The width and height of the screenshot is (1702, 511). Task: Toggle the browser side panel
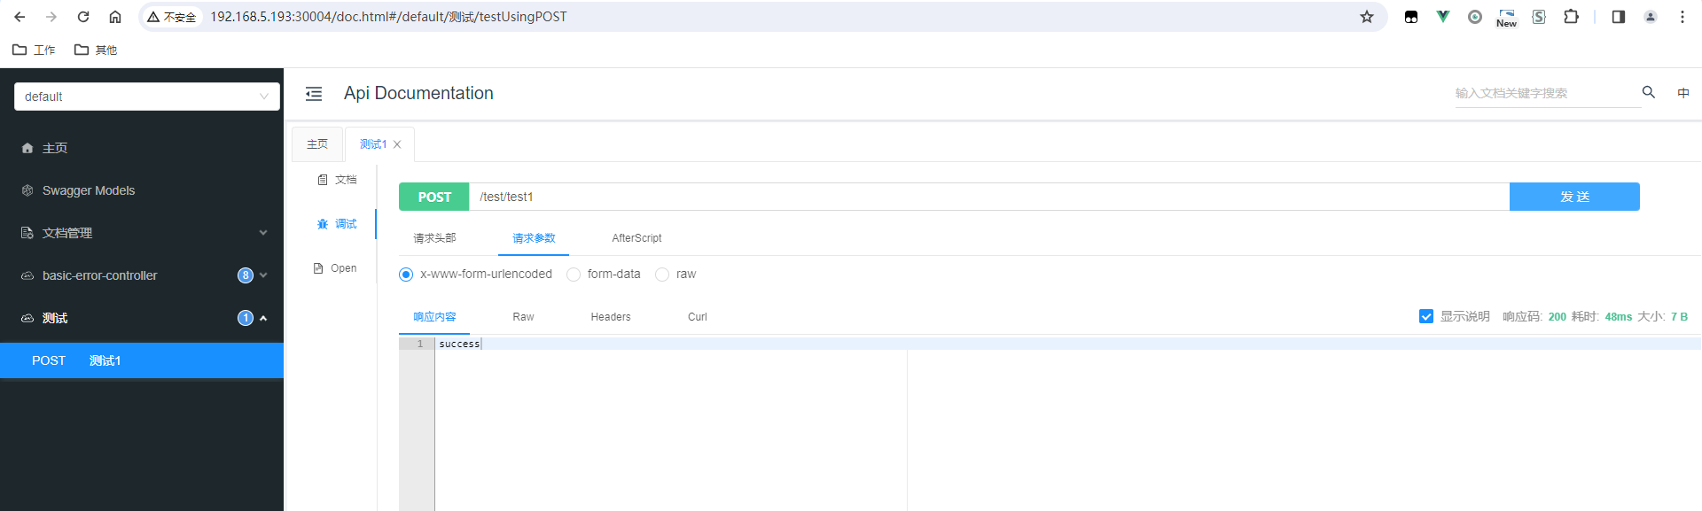(1619, 17)
